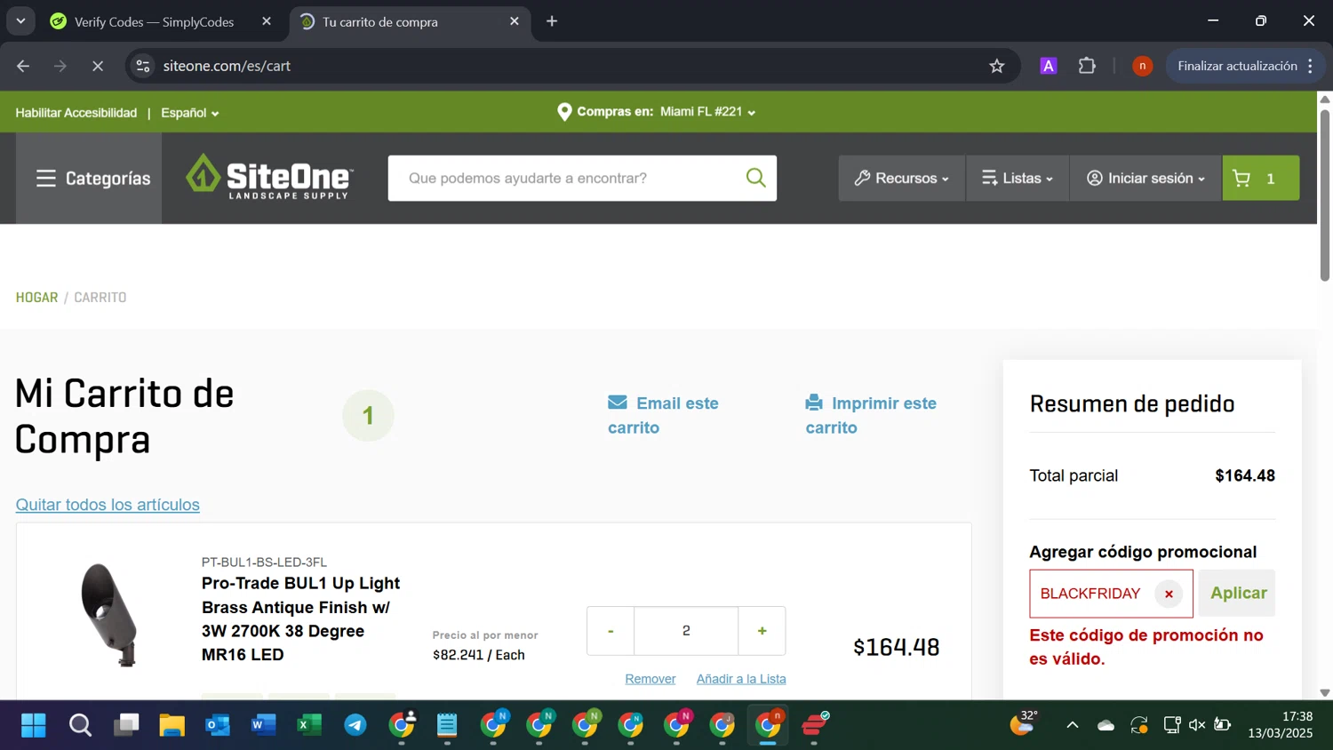The height and width of the screenshot is (750, 1333).
Task: Open File Explorer from taskbar
Action: pos(172,726)
